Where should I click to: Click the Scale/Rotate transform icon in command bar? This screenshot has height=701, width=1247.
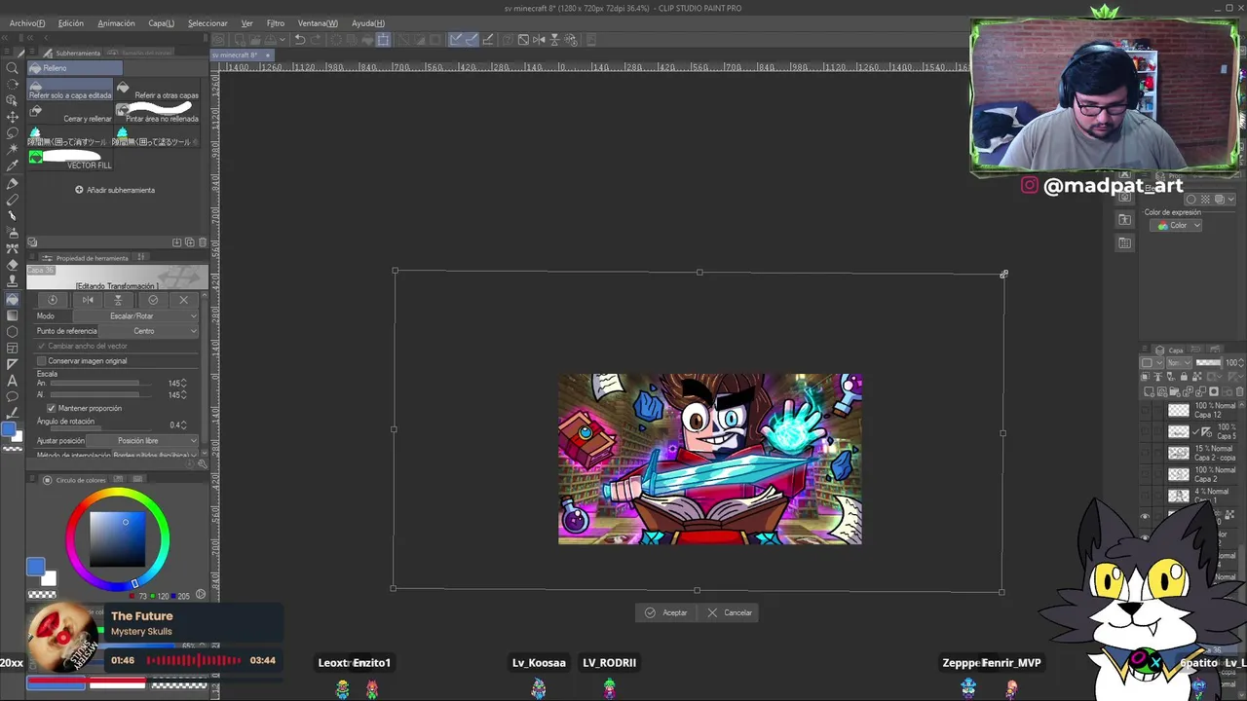[383, 40]
